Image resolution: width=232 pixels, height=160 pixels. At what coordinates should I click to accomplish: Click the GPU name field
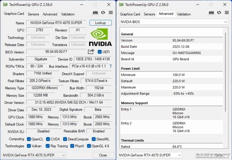pos(56,23)
